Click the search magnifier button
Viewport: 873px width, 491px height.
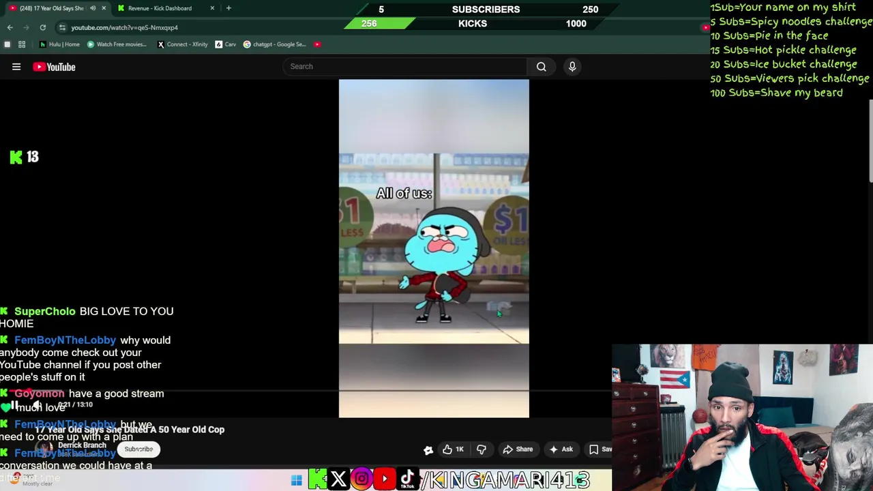pyautogui.click(x=541, y=67)
